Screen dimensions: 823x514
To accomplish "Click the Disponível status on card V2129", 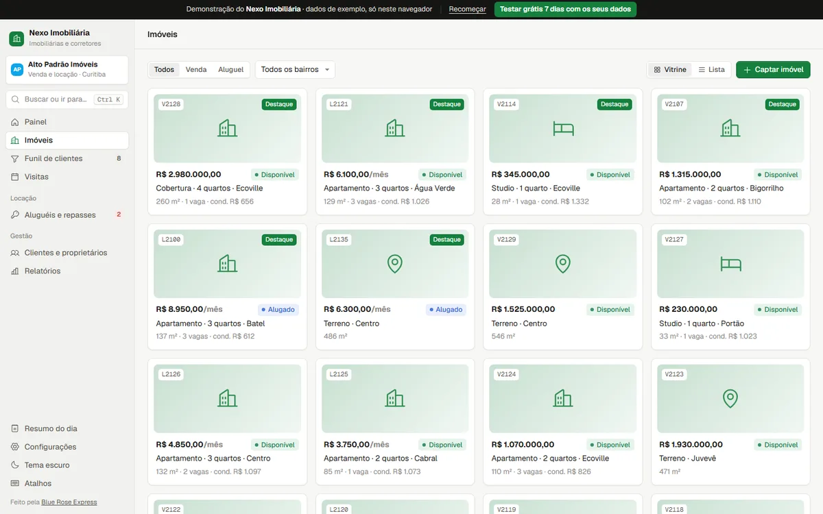I will click(610, 310).
